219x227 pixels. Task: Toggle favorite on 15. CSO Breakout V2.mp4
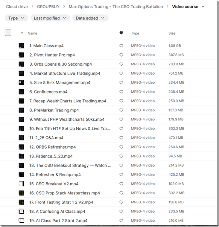(121, 184)
